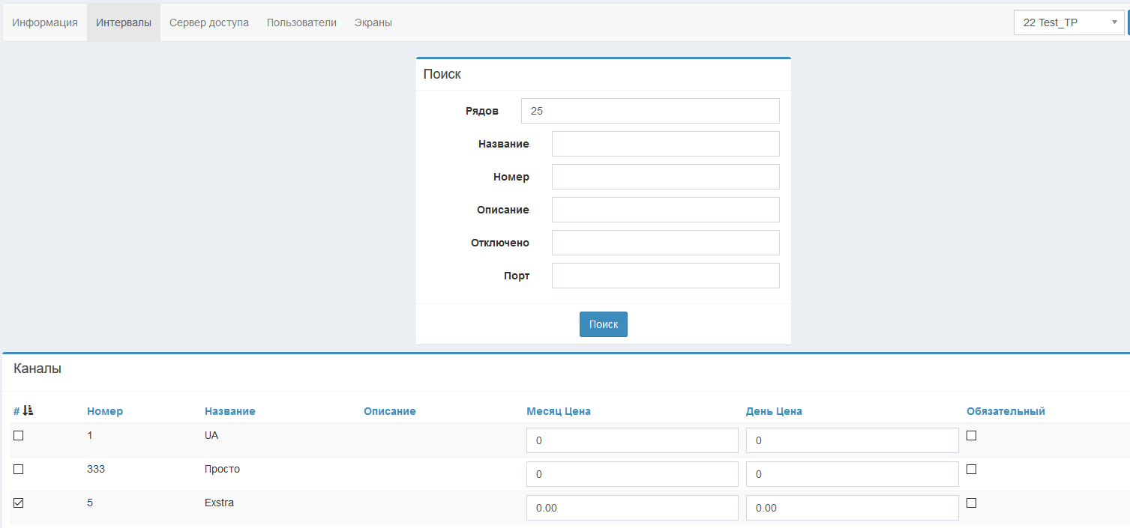The height and width of the screenshot is (528, 1130).
Task: Check the row checkbox for channel Просто
Action: [x=19, y=470]
